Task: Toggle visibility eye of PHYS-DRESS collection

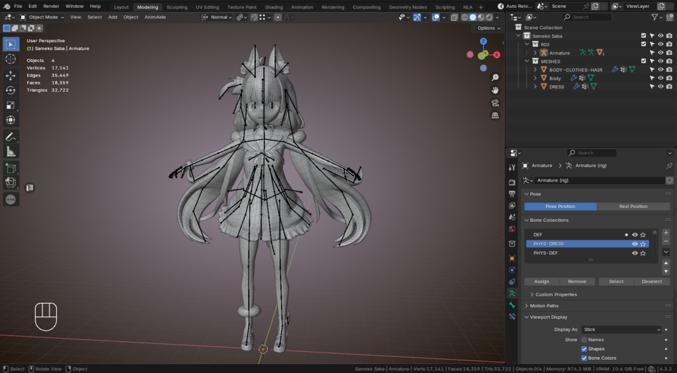Action: [635, 244]
